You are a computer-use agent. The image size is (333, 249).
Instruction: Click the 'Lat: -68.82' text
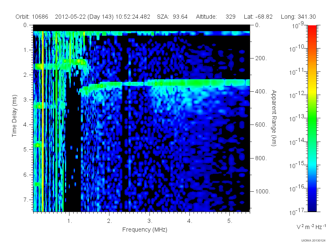point(258,17)
